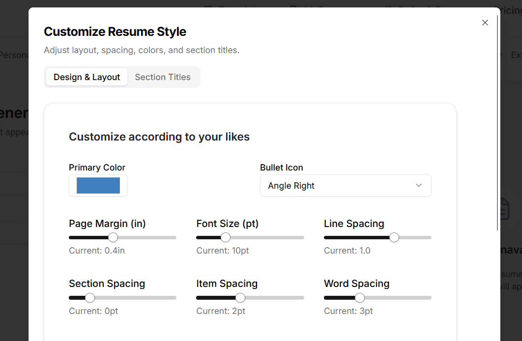This screenshot has width=522, height=341.
Task: Open the Bullet Icon Angle Right dropdown
Action: [346, 186]
